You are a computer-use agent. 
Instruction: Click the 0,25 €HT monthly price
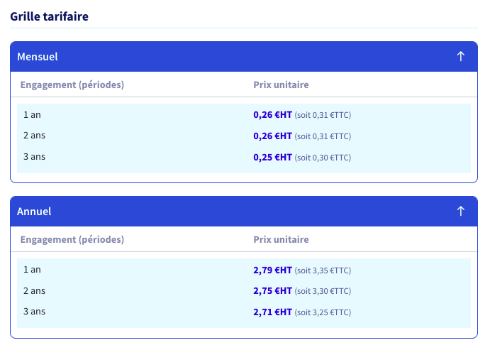coord(272,157)
